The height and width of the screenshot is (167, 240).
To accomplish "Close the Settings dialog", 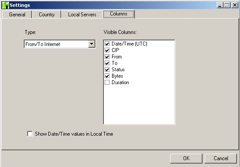I will click(x=235, y=5).
